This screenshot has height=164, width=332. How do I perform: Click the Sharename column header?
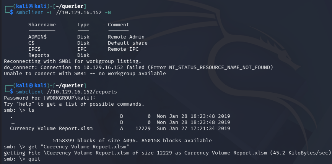[42, 25]
